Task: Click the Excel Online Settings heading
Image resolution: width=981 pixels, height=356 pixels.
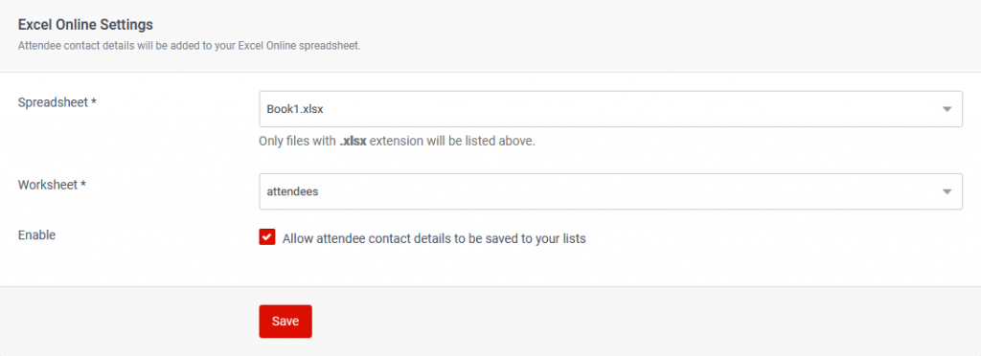Action: point(85,25)
